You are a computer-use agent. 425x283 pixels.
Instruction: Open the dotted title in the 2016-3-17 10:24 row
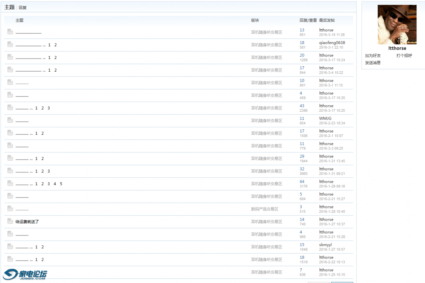(28, 58)
